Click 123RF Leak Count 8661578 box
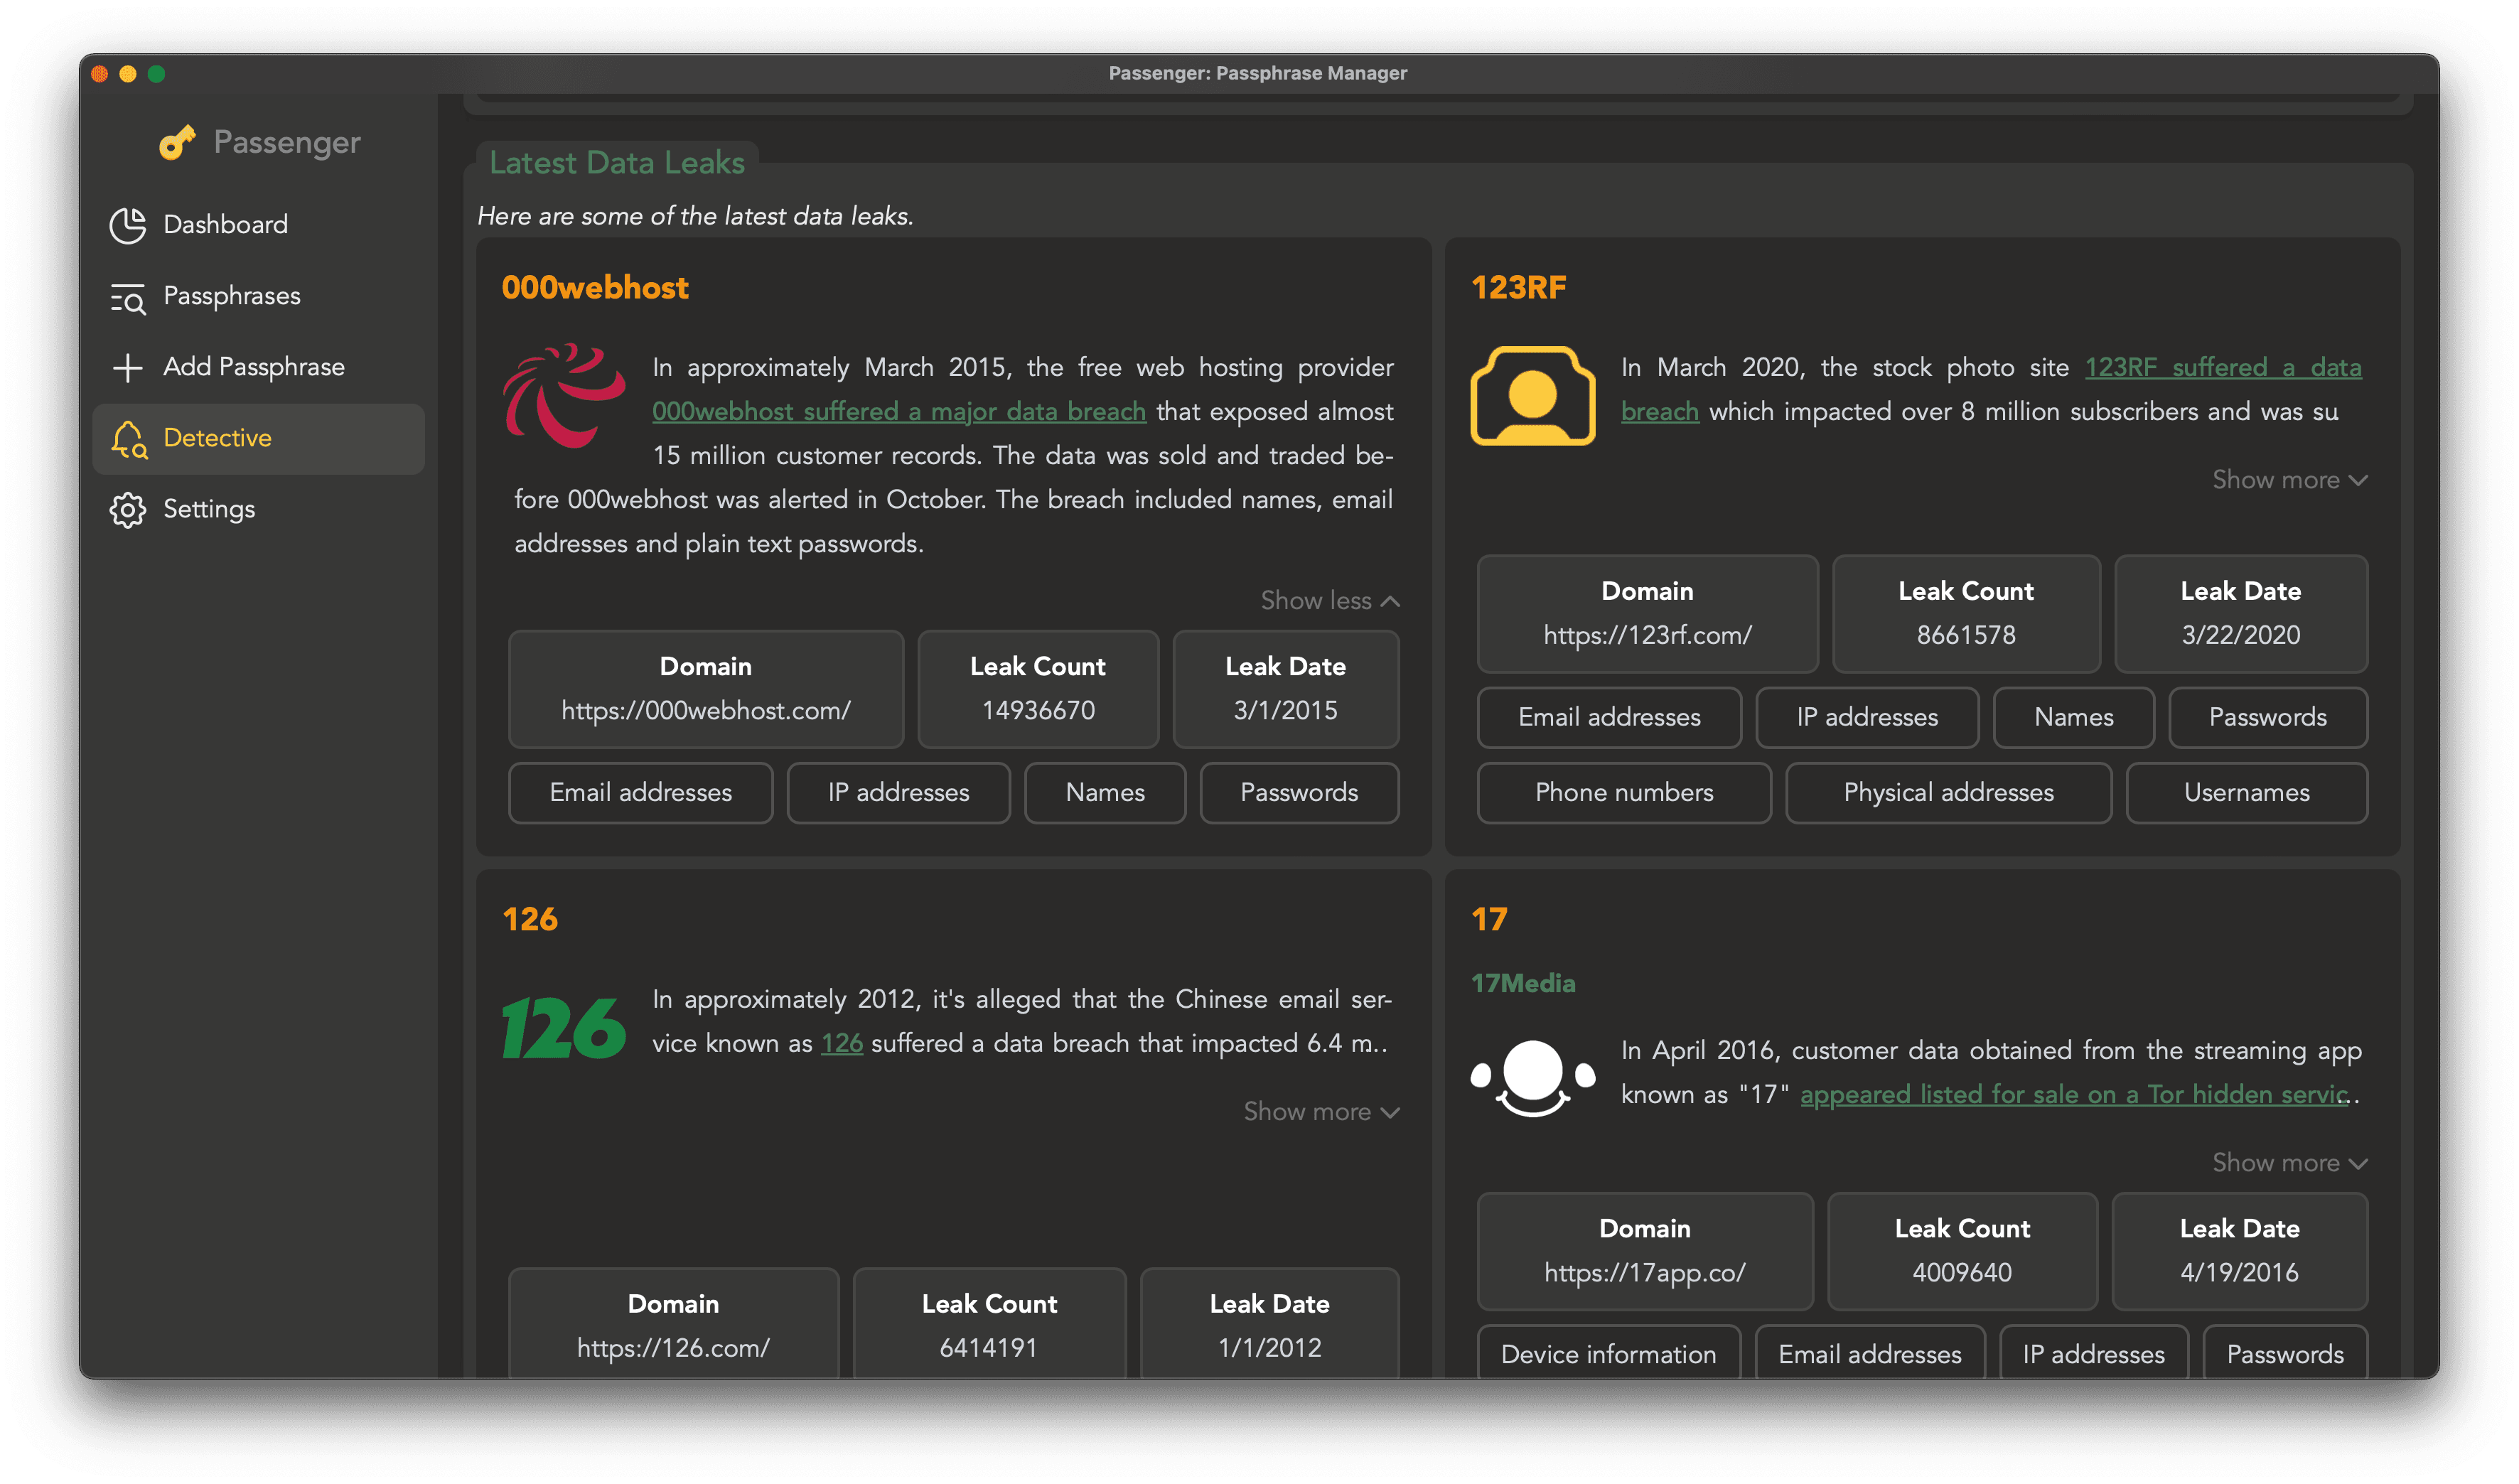The width and height of the screenshot is (2519, 1484). [x=1966, y=614]
